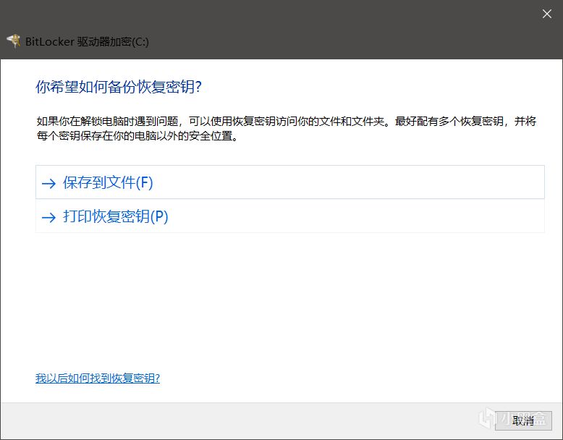Choose the 打印恢复密钥(P) option
563x440 pixels.
pyautogui.click(x=289, y=216)
